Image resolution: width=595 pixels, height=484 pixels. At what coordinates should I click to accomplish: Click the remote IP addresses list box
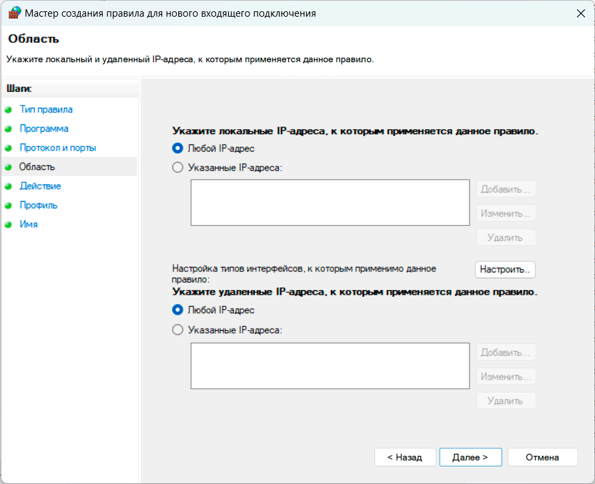(330, 365)
